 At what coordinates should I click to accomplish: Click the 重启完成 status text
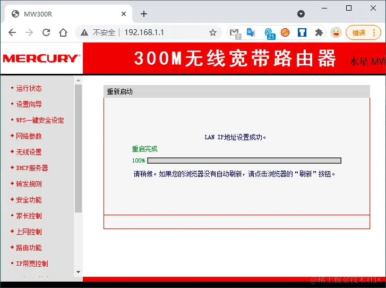point(144,149)
